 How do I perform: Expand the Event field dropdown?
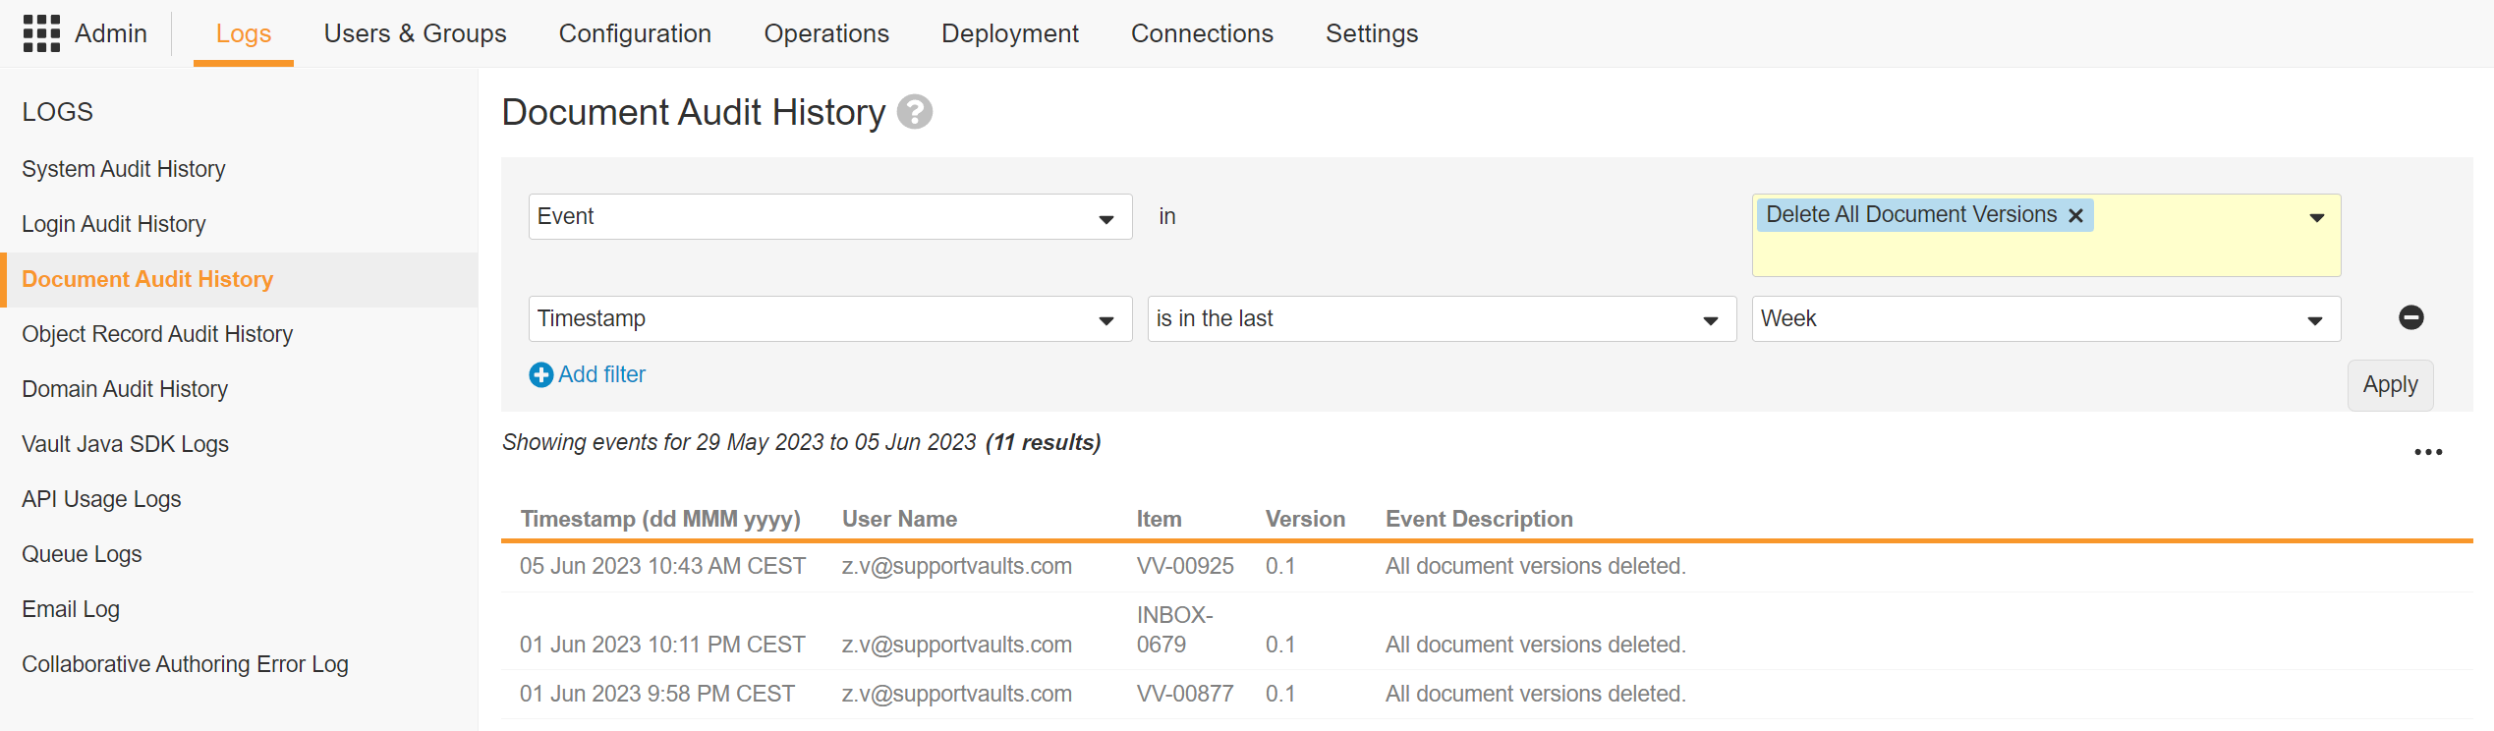[x=1105, y=217]
